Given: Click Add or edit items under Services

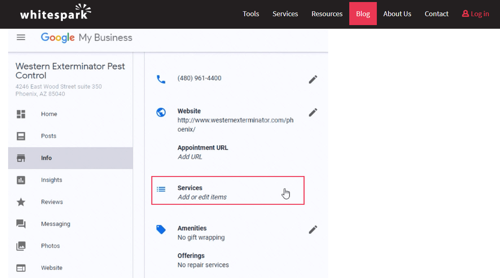Looking at the screenshot, I should pyautogui.click(x=202, y=197).
